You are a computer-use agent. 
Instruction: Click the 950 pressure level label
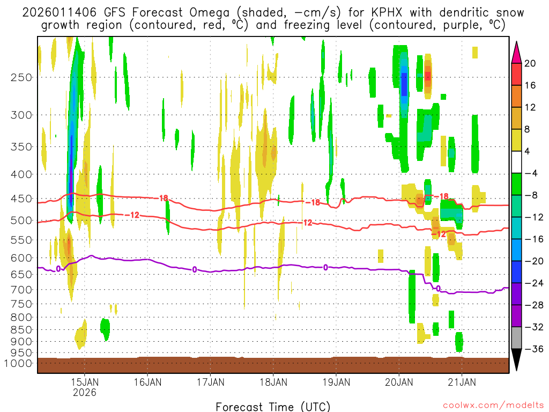21,353
